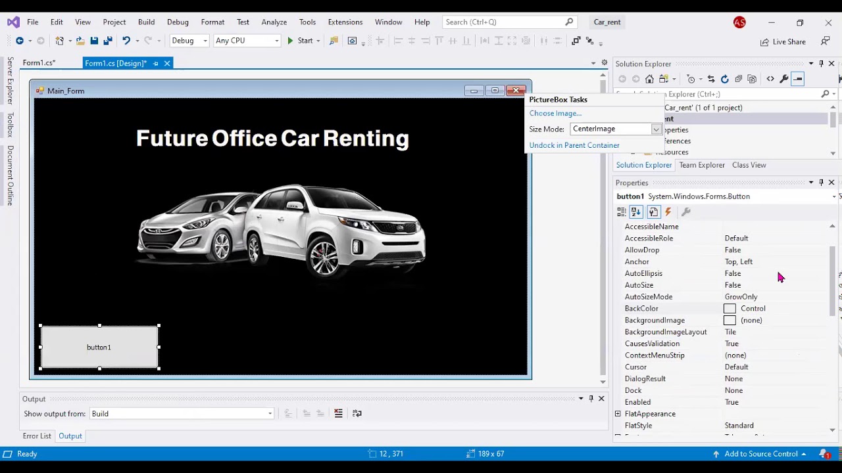Select button1 on the form designer
The width and height of the screenshot is (842, 473).
tap(99, 347)
